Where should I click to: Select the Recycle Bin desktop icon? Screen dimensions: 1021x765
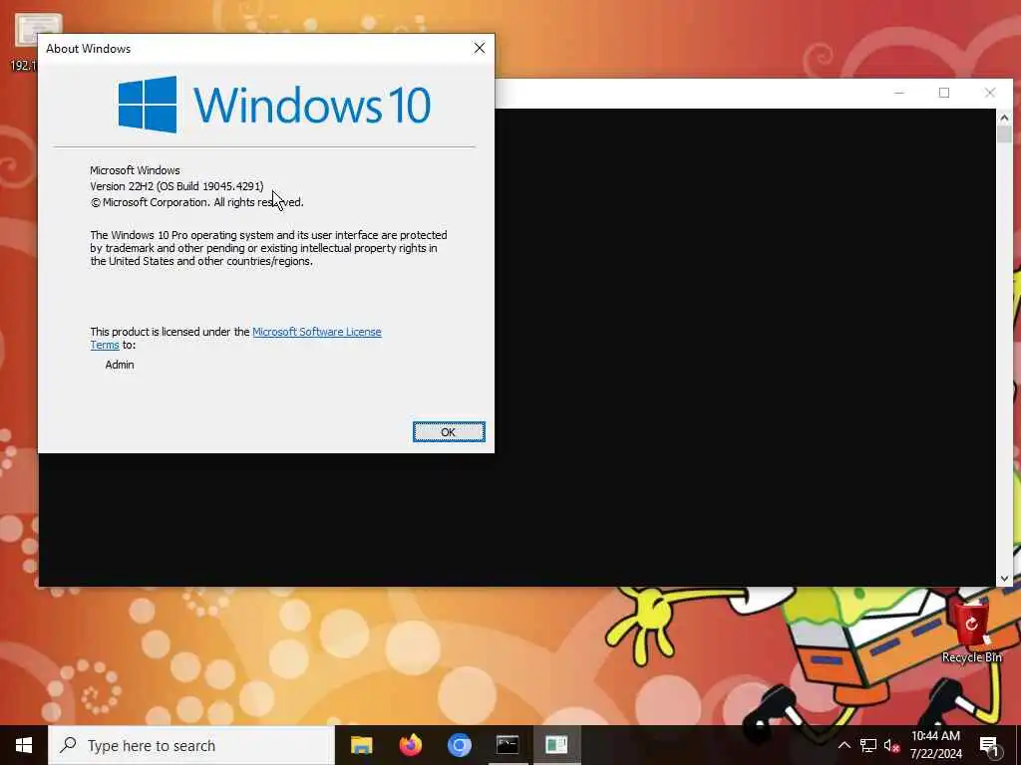tap(971, 632)
